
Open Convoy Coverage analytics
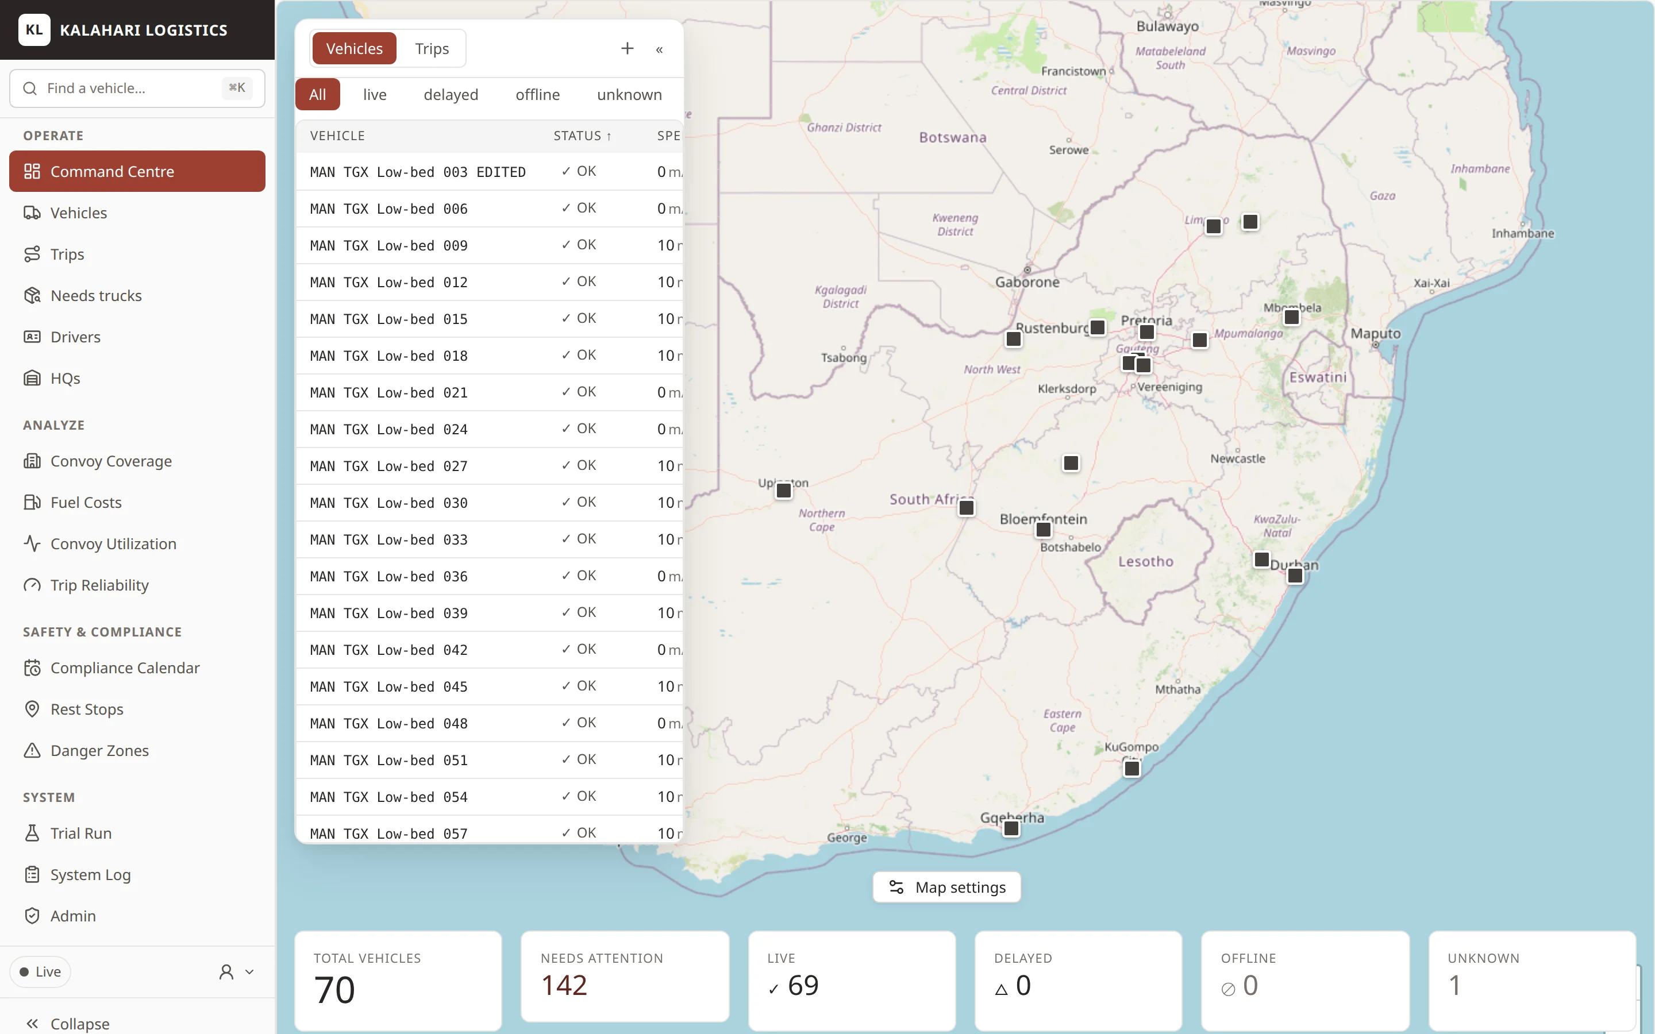tap(137, 461)
